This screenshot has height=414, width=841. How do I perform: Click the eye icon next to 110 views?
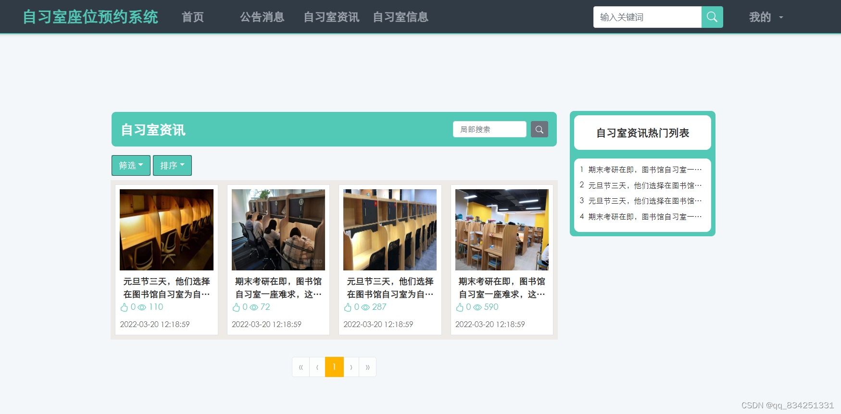142,307
